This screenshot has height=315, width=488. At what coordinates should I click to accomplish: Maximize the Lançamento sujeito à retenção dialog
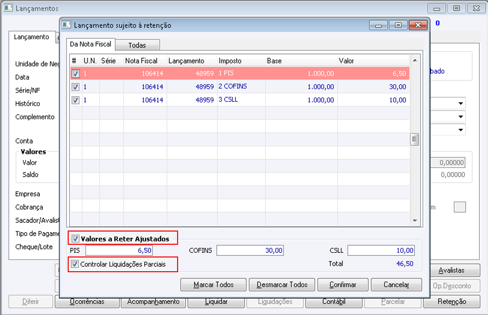click(398, 25)
